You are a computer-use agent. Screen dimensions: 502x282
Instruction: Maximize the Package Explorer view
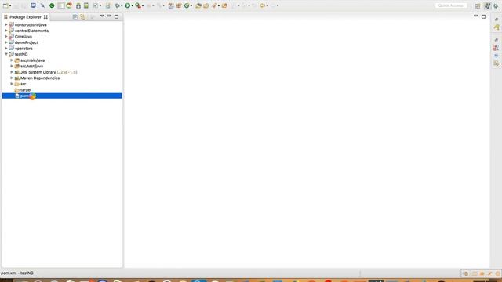(x=117, y=16)
